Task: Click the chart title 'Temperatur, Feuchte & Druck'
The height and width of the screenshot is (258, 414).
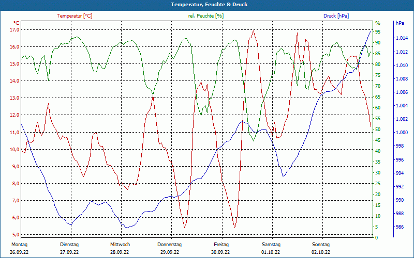Action: 209,5
